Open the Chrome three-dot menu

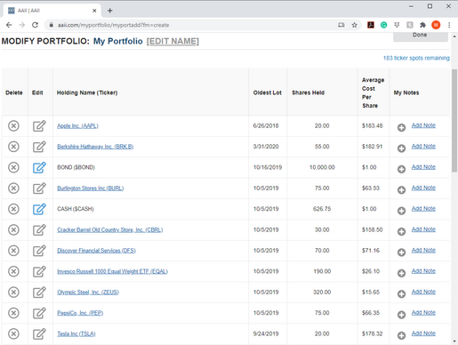[449, 25]
